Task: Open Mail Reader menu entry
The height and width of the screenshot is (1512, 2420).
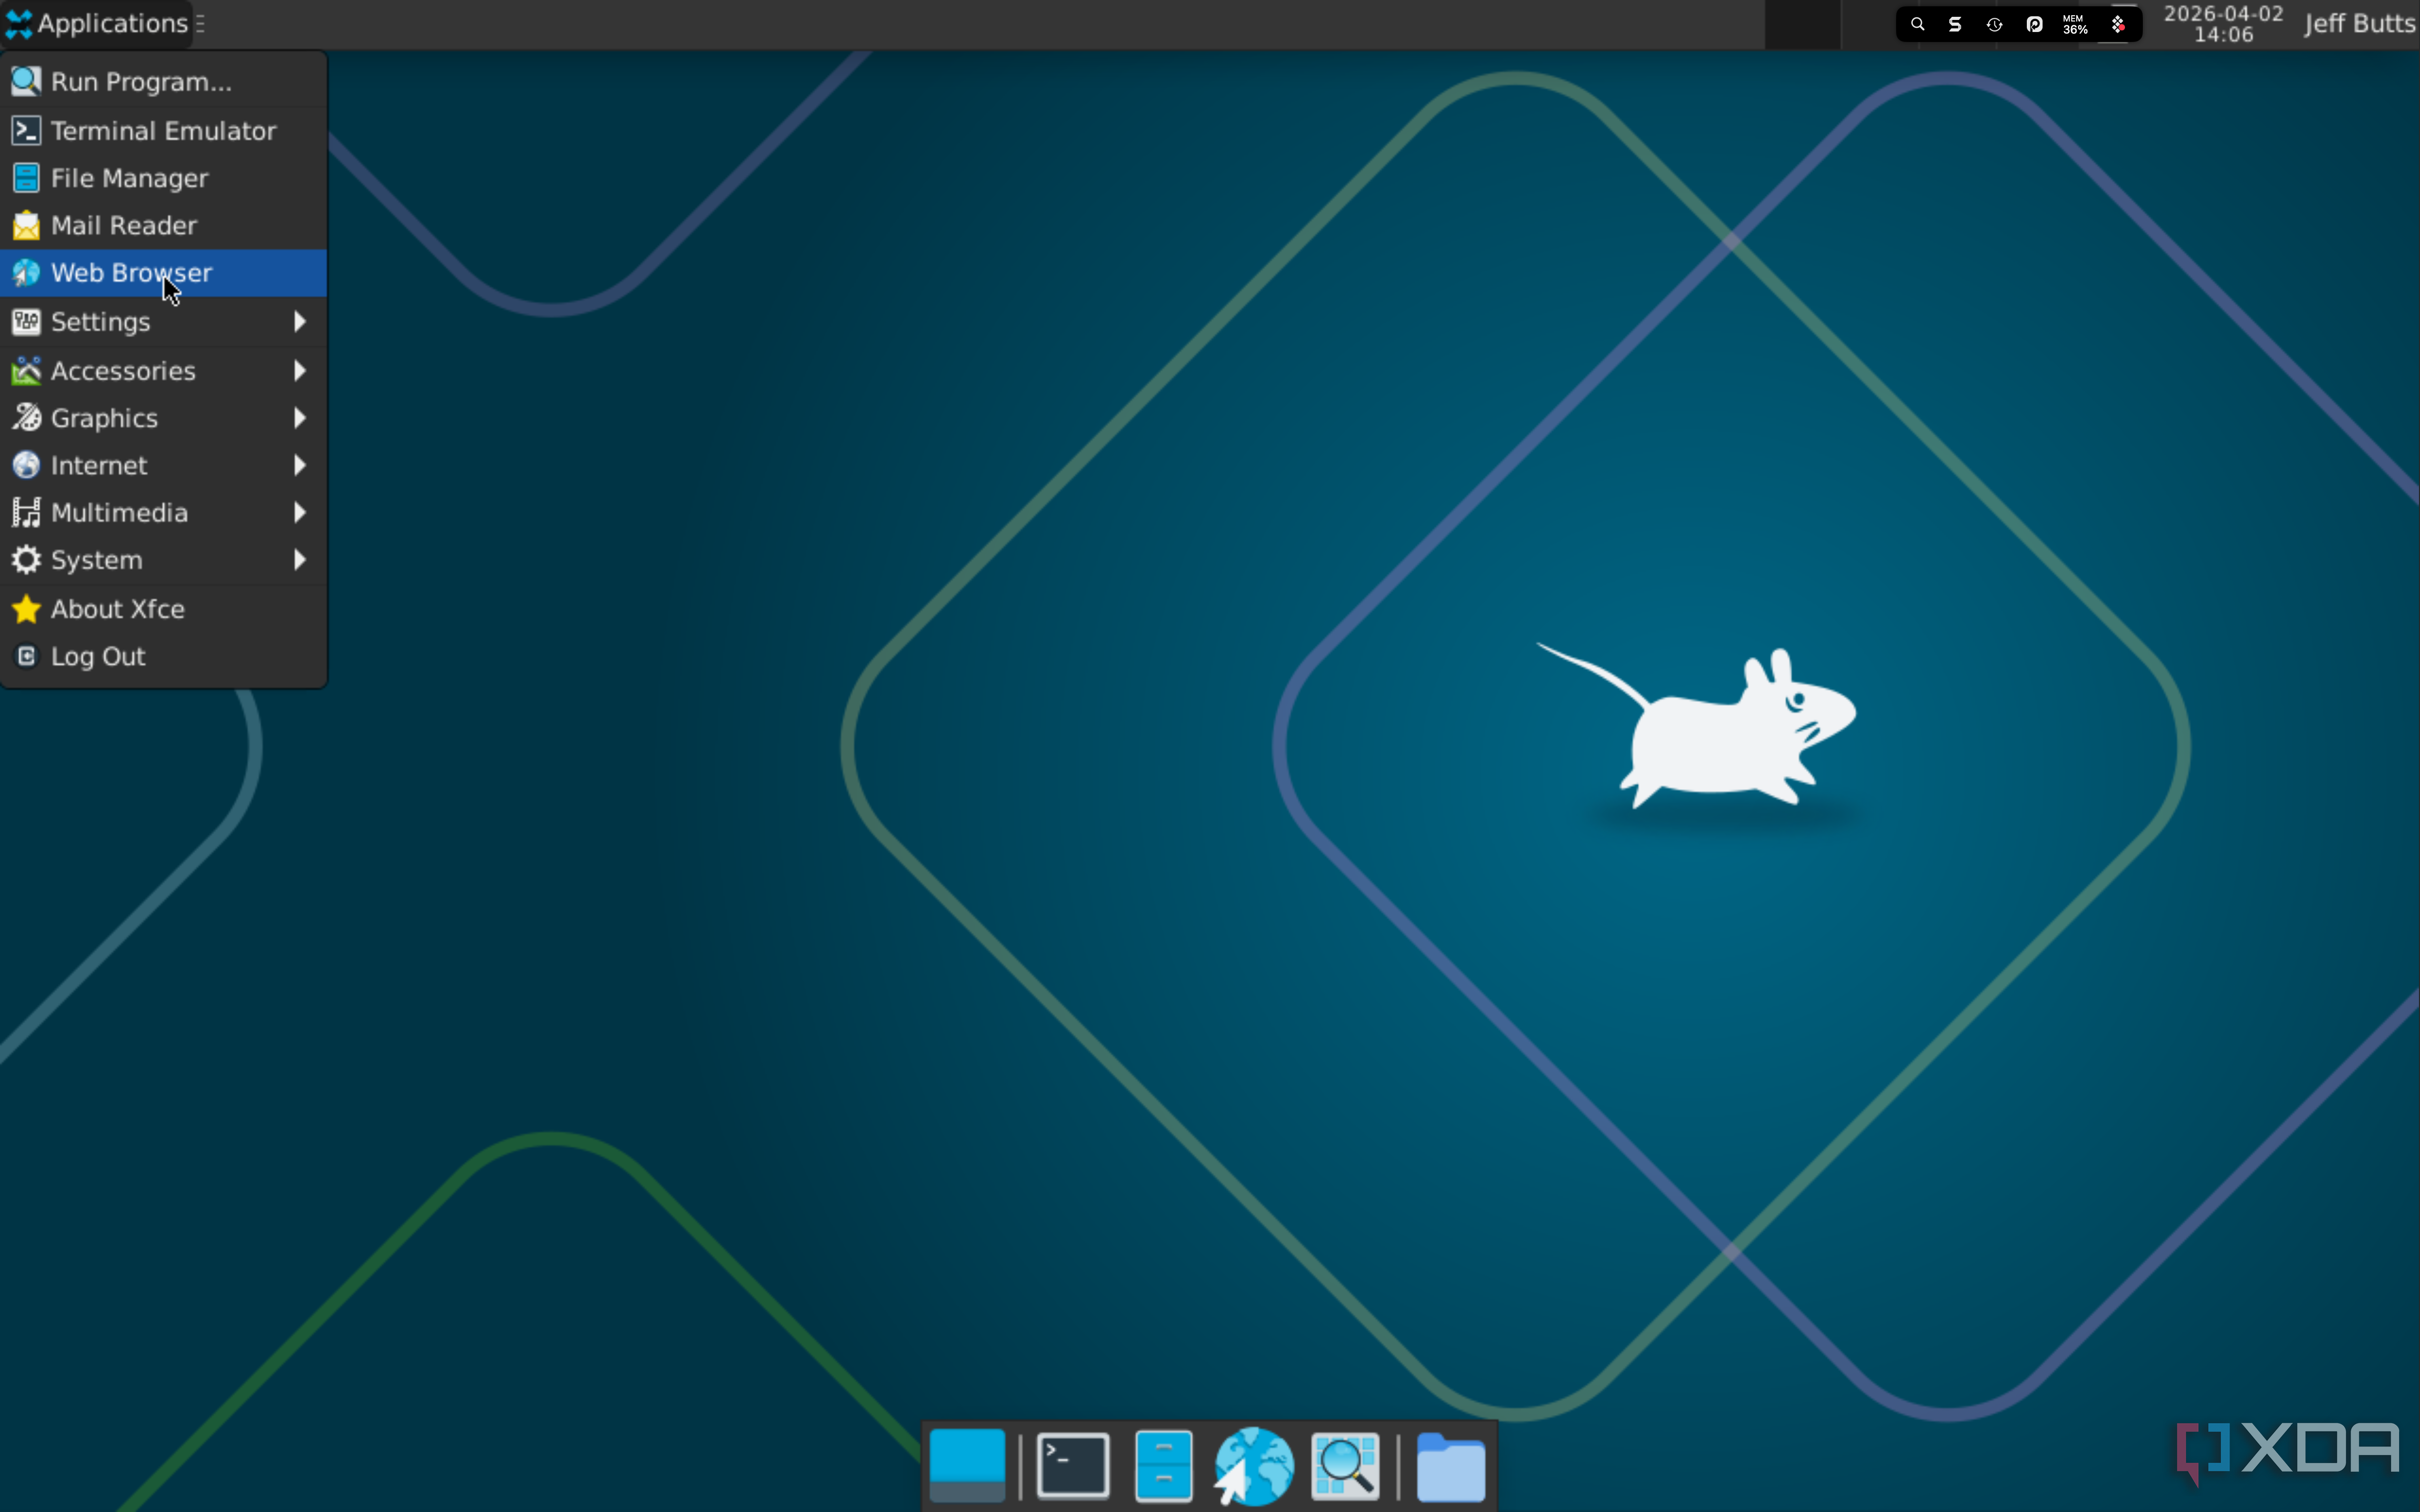Action: (164, 225)
